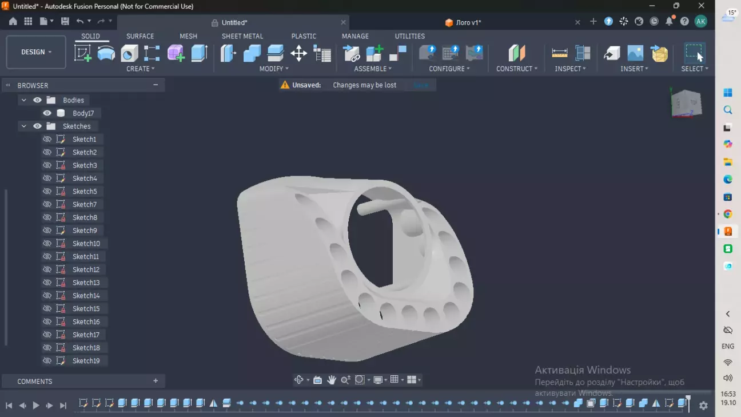Screen dimensions: 741x417
Task: Open the CONSTRUCT dropdown menu
Action: [x=517, y=69]
